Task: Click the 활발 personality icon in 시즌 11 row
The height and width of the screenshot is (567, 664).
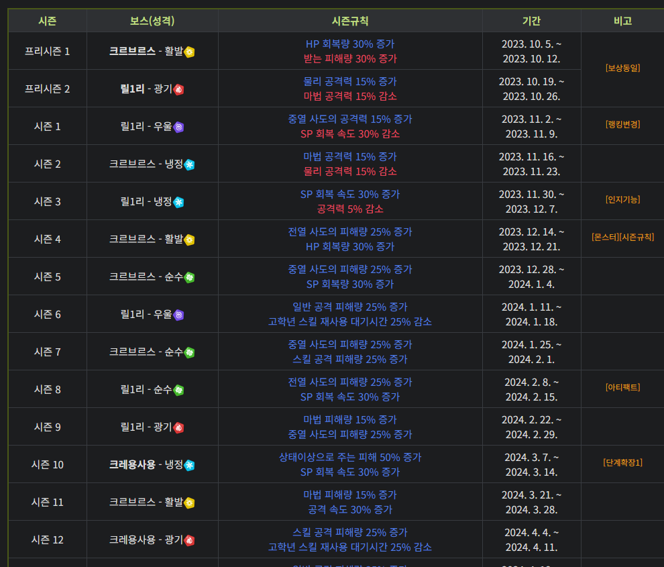Action: click(189, 503)
